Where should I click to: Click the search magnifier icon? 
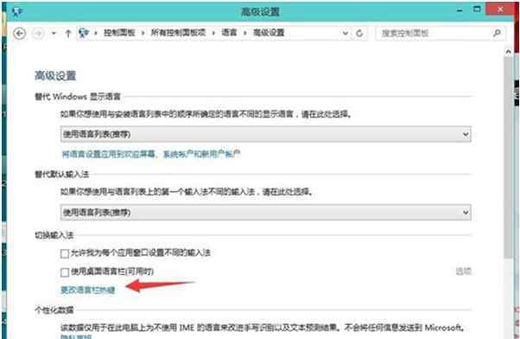click(x=497, y=33)
